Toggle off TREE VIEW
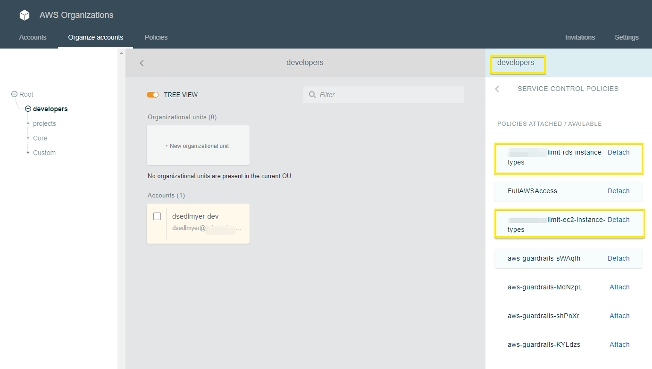Screen dimensions: 652x369 click(153, 94)
